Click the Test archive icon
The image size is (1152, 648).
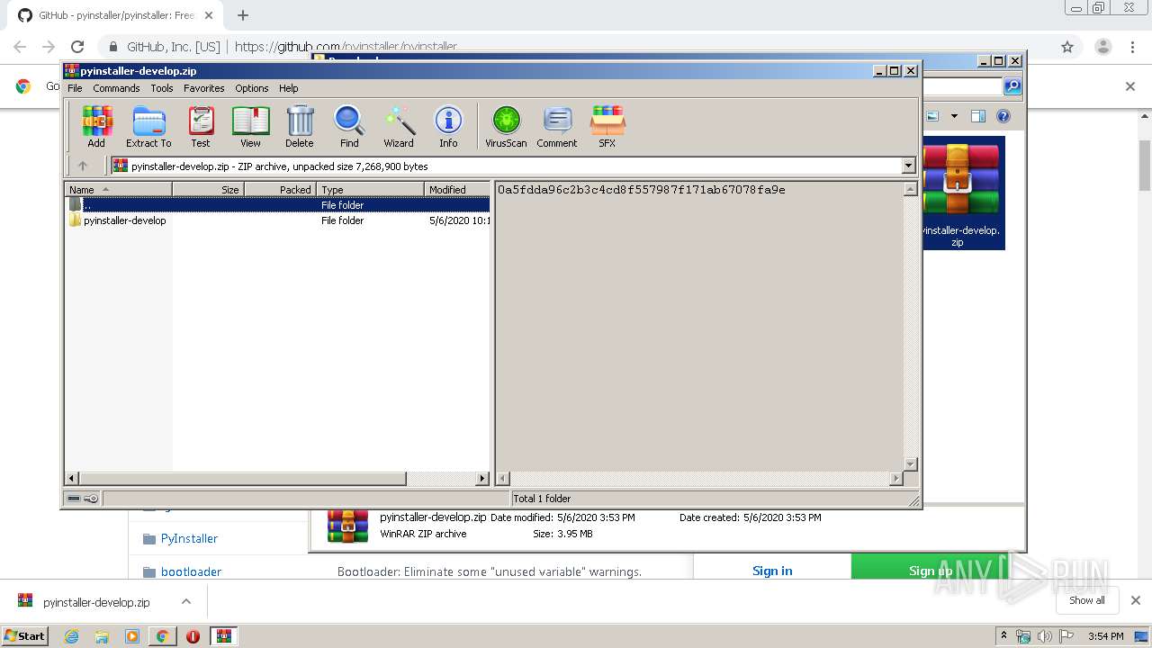[x=201, y=127]
